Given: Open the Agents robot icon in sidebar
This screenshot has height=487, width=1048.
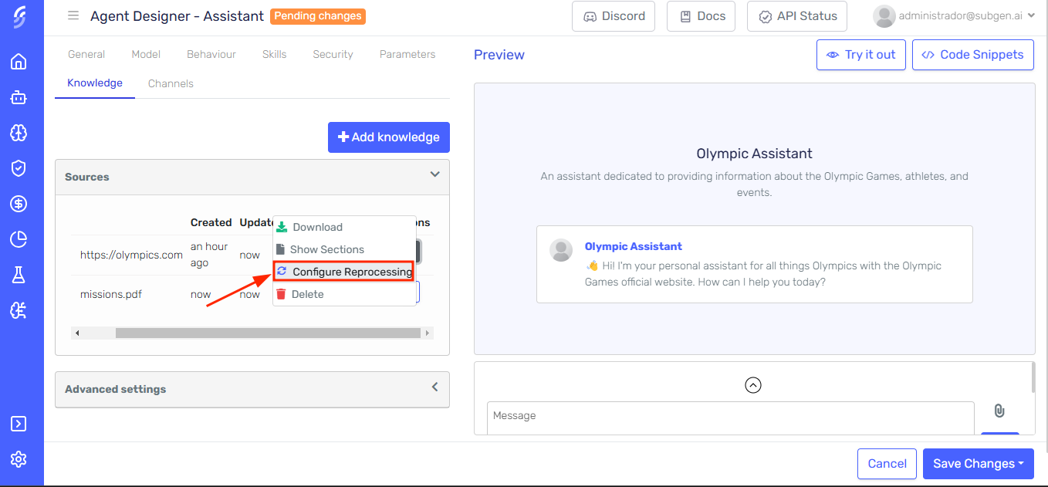Looking at the screenshot, I should tap(19, 97).
